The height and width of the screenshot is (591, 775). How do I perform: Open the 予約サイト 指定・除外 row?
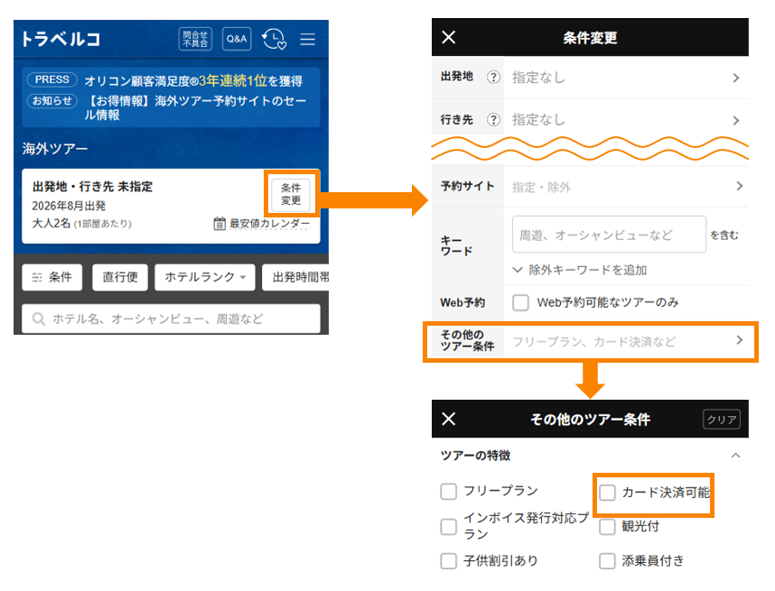[x=590, y=187]
